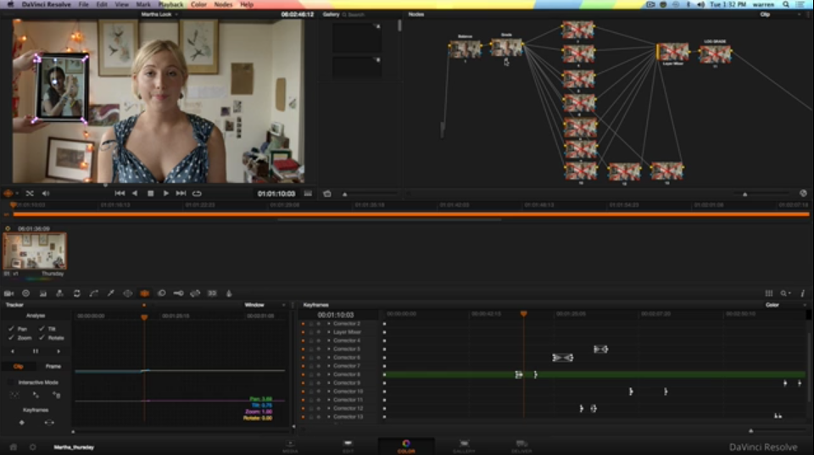814x455 pixels.
Task: Expand Corrector 4 keyframe tracks
Action: point(329,341)
